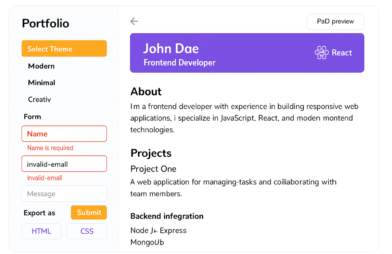Click the 'Export as' label
Image resolution: width=392 pixels, height=254 pixels.
[x=39, y=213]
